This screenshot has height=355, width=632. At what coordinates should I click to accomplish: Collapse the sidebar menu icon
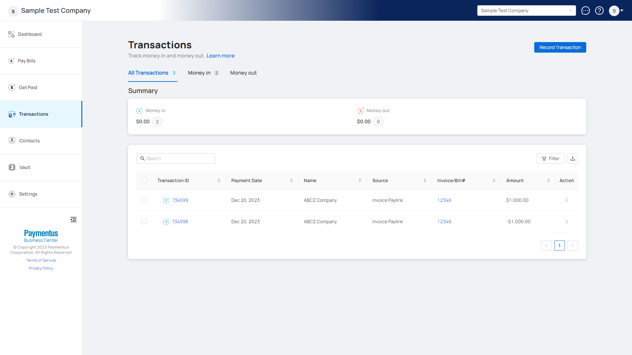coord(73,220)
